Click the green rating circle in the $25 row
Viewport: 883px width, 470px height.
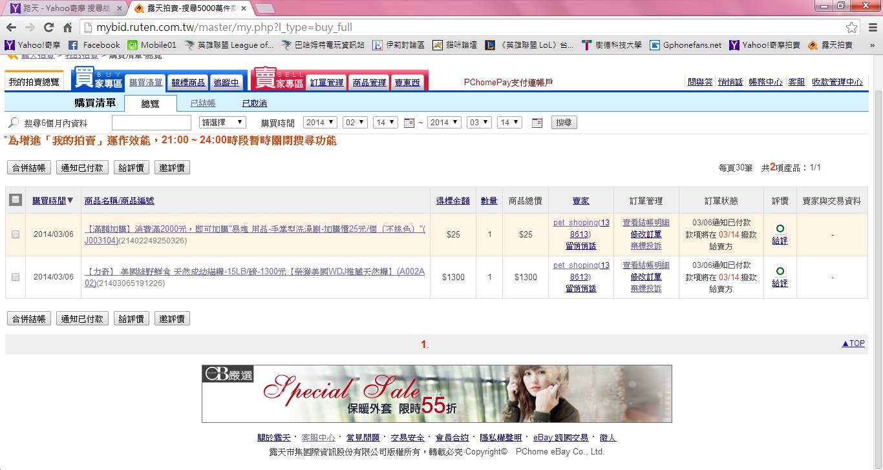pyautogui.click(x=780, y=229)
